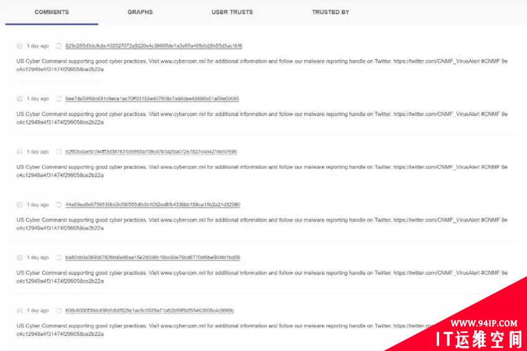Click '1 day ago' timestamp of 823d255d comment
Screen dimensions: 527x351
coord(37,46)
